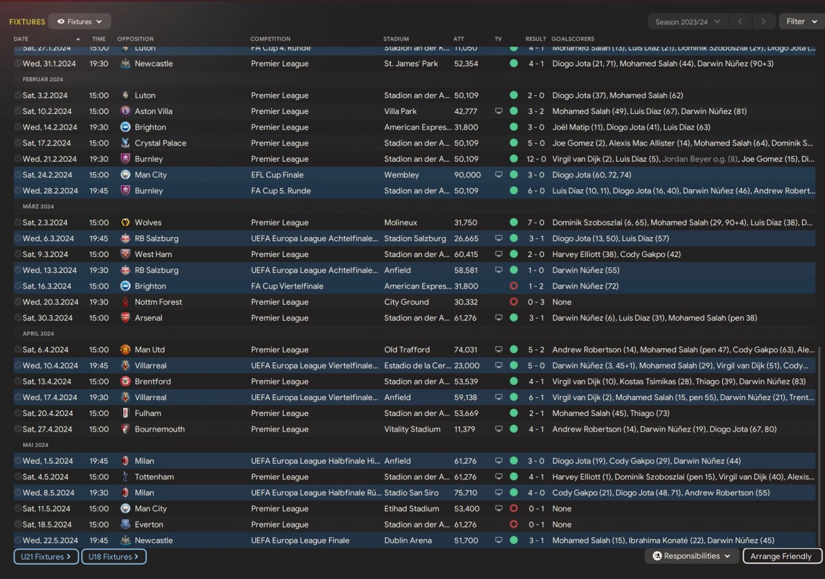Click the "Stadio San Siro" stadium cell
Image resolution: width=825 pixels, height=579 pixels.
pos(412,493)
